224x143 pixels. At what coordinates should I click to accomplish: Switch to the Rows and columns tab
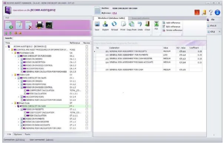141,18
